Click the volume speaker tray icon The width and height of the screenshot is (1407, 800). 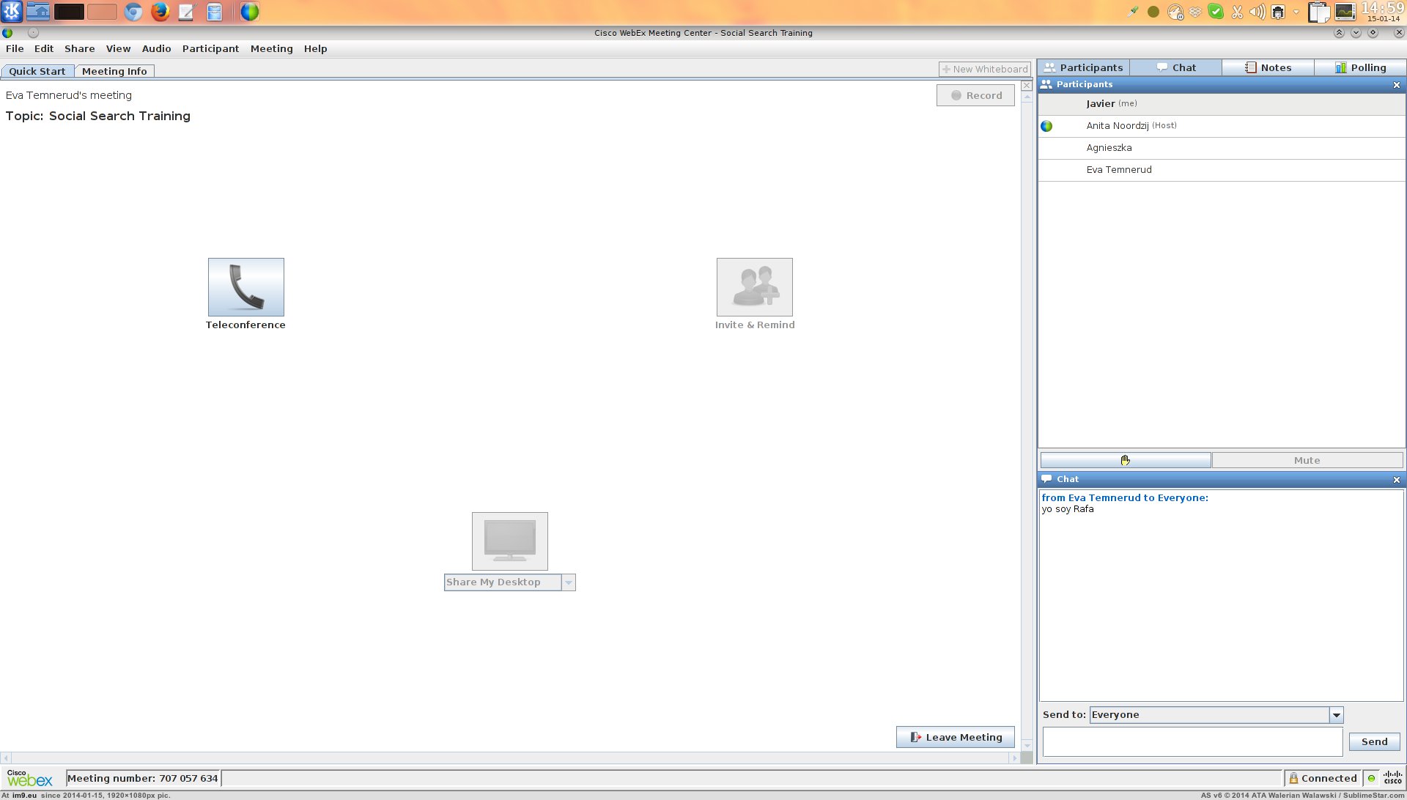1257,12
